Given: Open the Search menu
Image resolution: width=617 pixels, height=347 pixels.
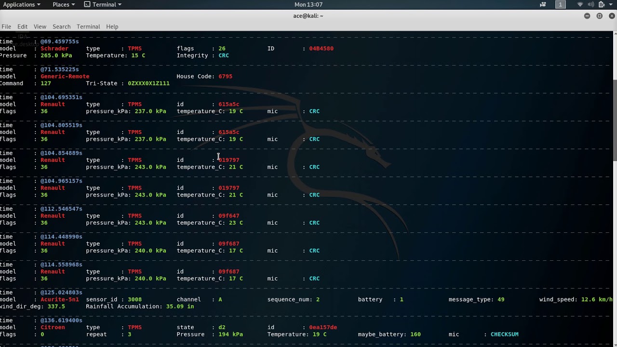Looking at the screenshot, I should click(x=62, y=27).
